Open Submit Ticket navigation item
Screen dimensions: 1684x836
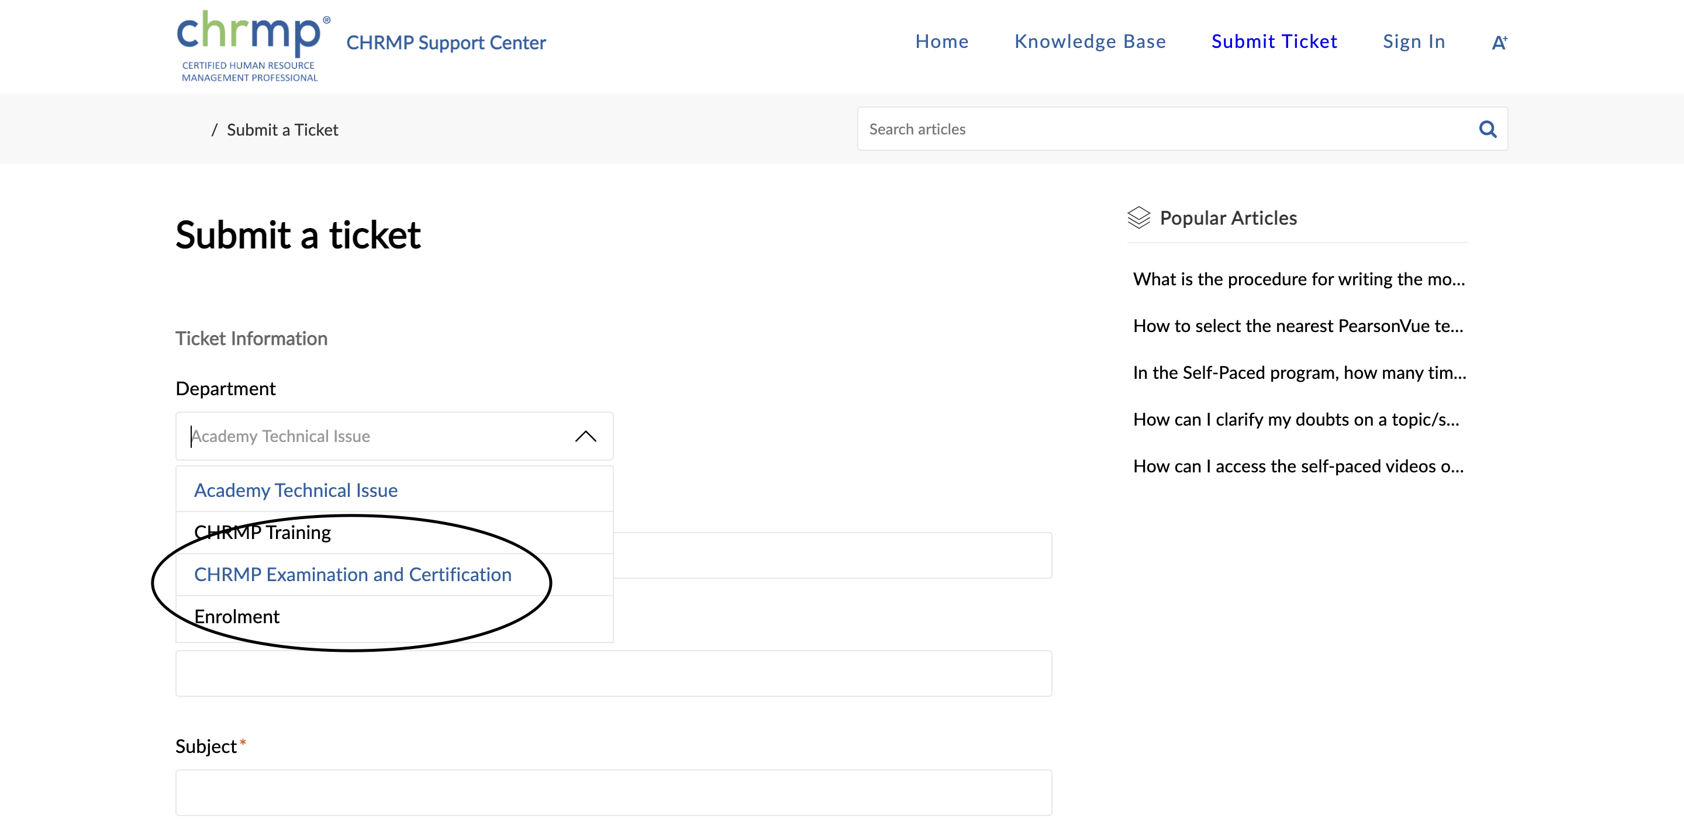point(1274,42)
